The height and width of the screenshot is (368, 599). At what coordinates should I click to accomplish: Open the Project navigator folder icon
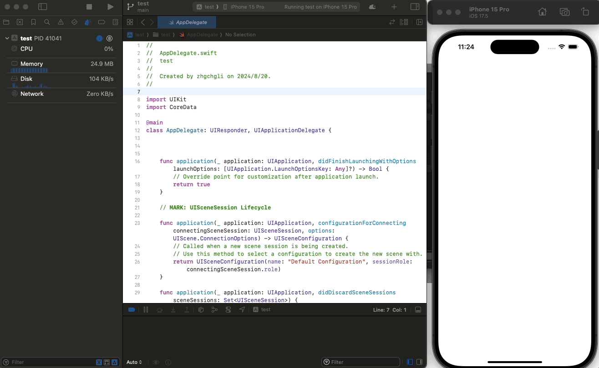pyautogui.click(x=6, y=22)
